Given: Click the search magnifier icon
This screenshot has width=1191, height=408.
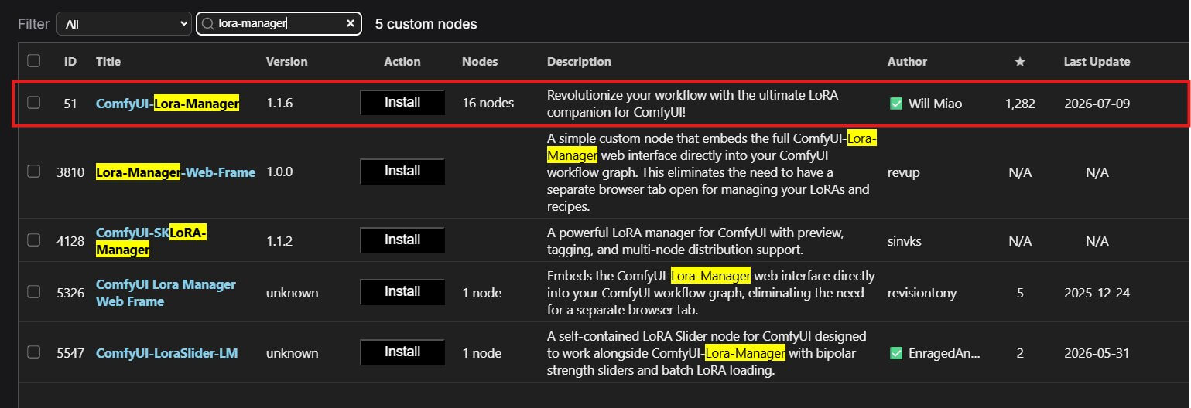Looking at the screenshot, I should (207, 24).
